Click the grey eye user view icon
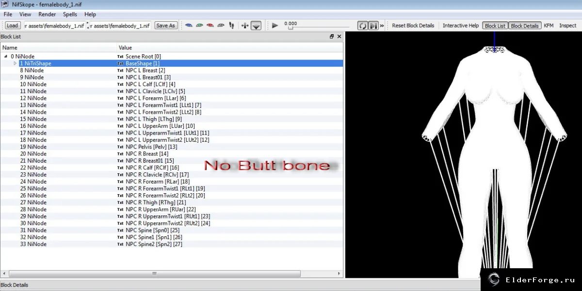Screen dimensions: 582x291 coord(221,26)
